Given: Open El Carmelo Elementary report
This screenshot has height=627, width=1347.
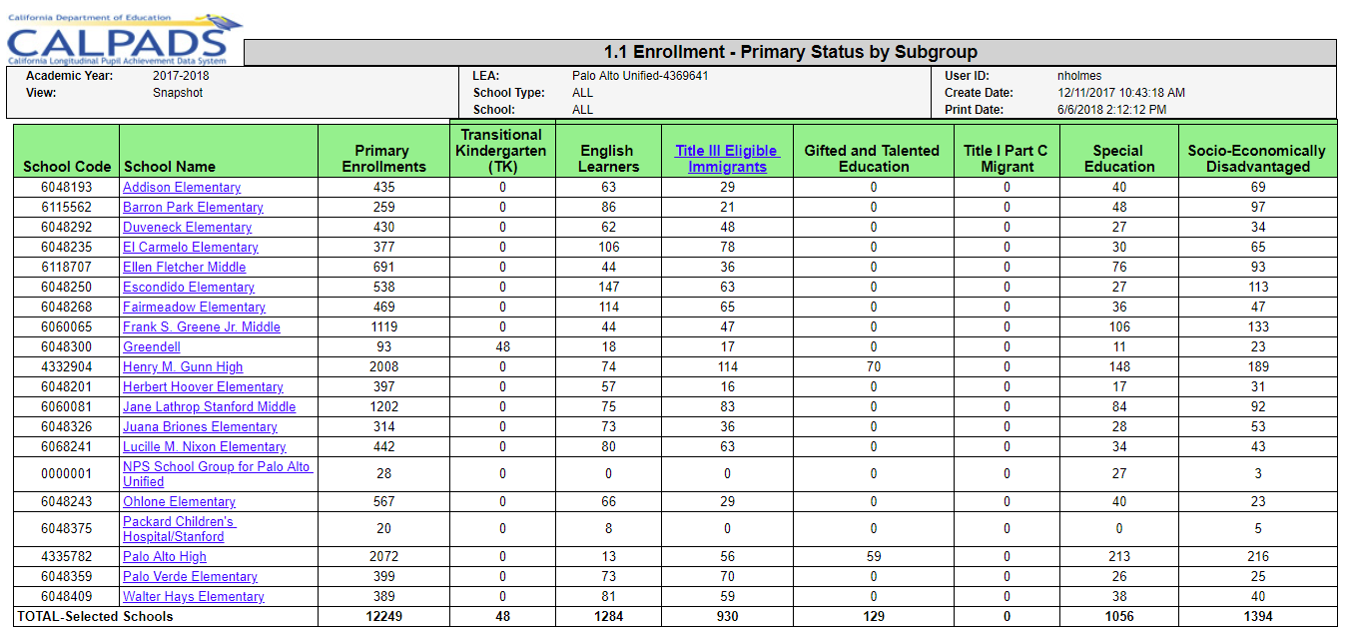Looking at the screenshot, I should point(190,248).
